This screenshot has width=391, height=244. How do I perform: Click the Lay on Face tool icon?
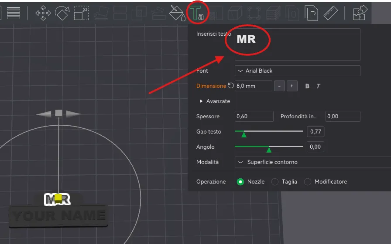[101, 13]
